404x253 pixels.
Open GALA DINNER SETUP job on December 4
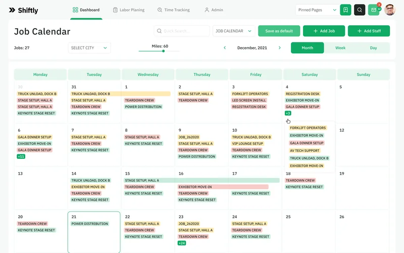click(302, 107)
